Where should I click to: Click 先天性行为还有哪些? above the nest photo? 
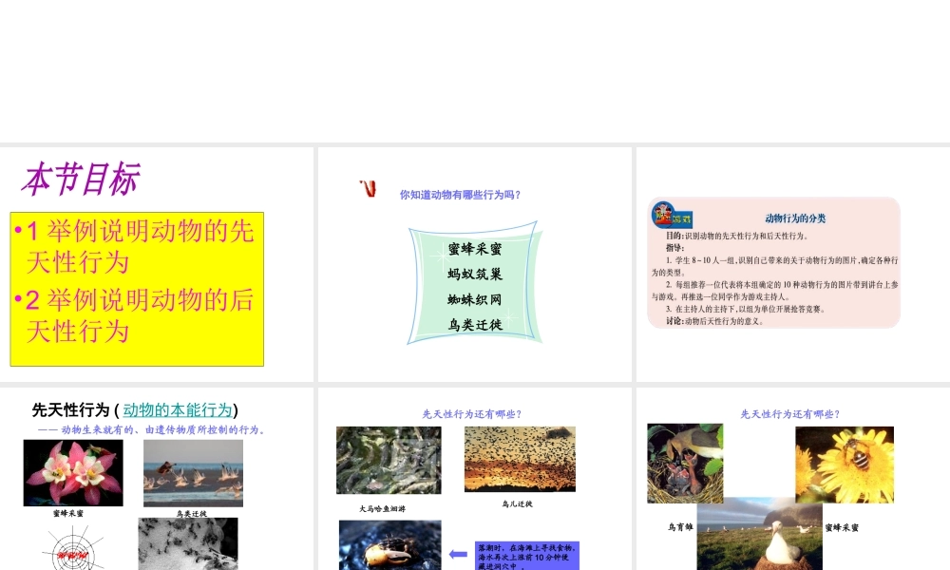790,414
